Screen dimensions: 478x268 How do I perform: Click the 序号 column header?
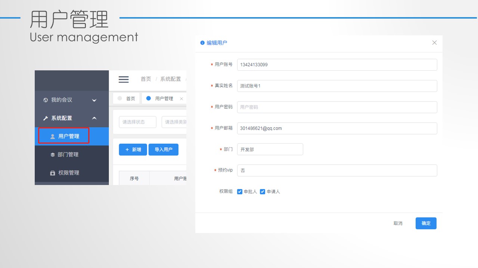click(134, 179)
